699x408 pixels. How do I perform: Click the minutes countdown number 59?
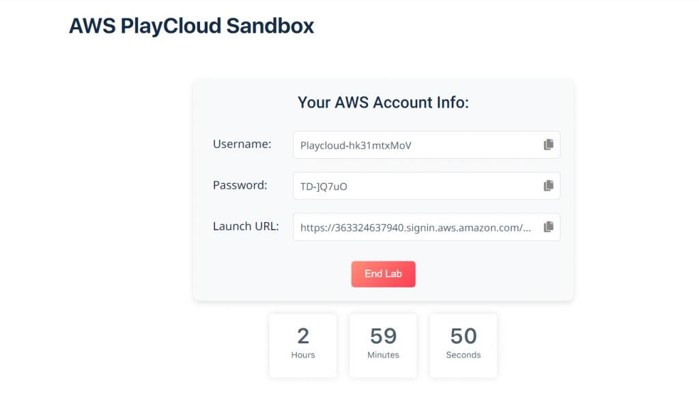click(x=383, y=336)
